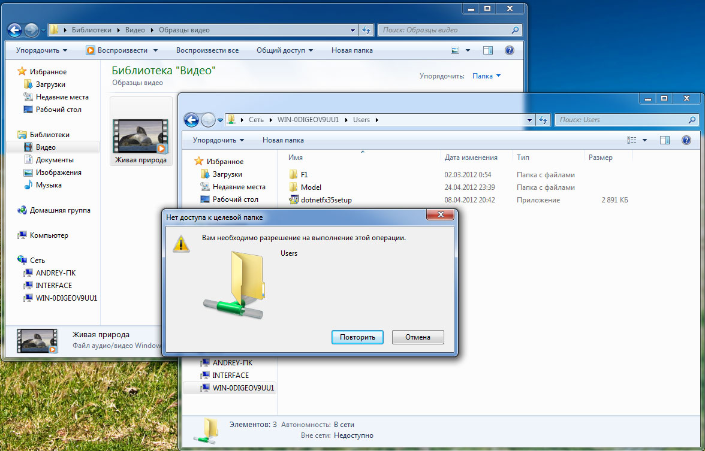Open the Папка arrange-by dropdown link
This screenshot has height=451, width=705.
[x=486, y=76]
